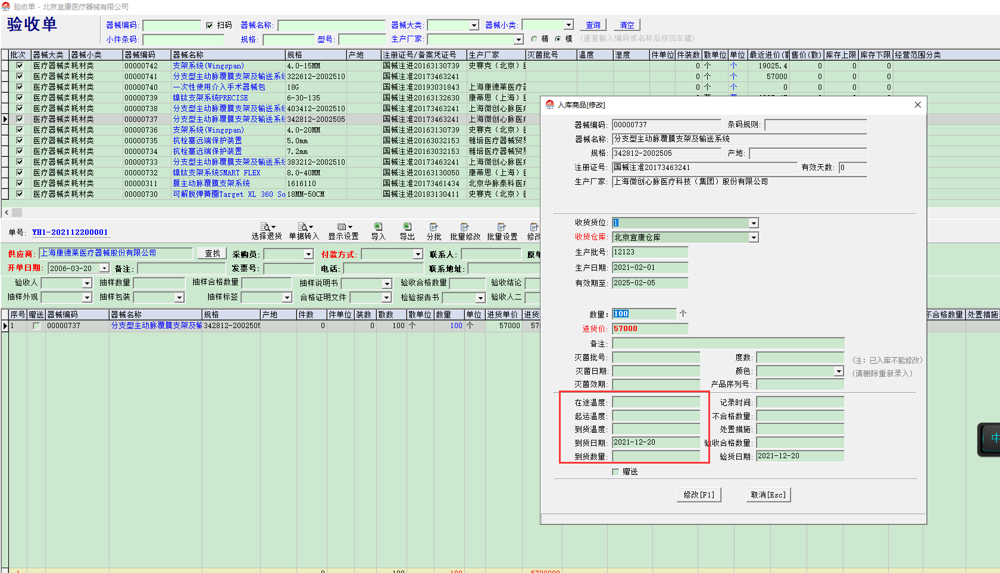Screen dimensions: 1000x573
Task: Click the 选择退货 toolbar icon
Action: 267,231
